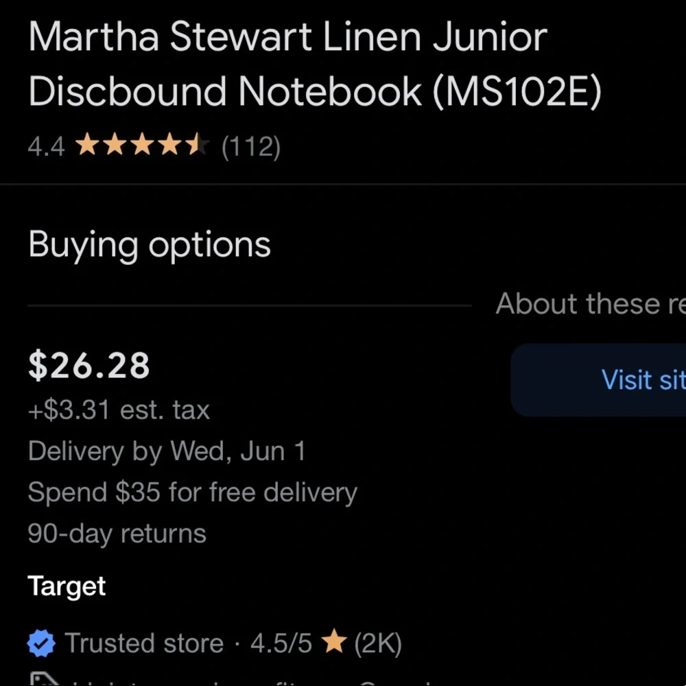The height and width of the screenshot is (686, 686).
Task: Click the (2K) store reviews count
Action: 378,643
